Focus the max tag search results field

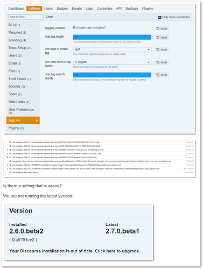click(112, 75)
